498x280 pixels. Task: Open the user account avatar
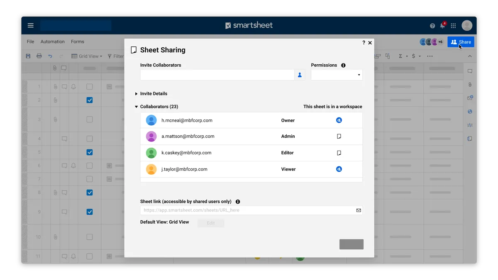pos(467,25)
